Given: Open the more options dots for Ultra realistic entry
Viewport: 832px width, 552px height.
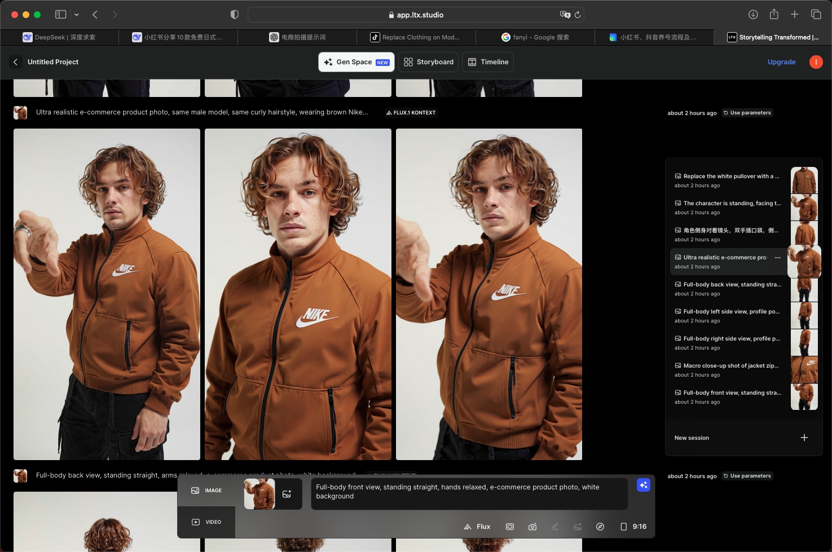Looking at the screenshot, I should [x=778, y=258].
